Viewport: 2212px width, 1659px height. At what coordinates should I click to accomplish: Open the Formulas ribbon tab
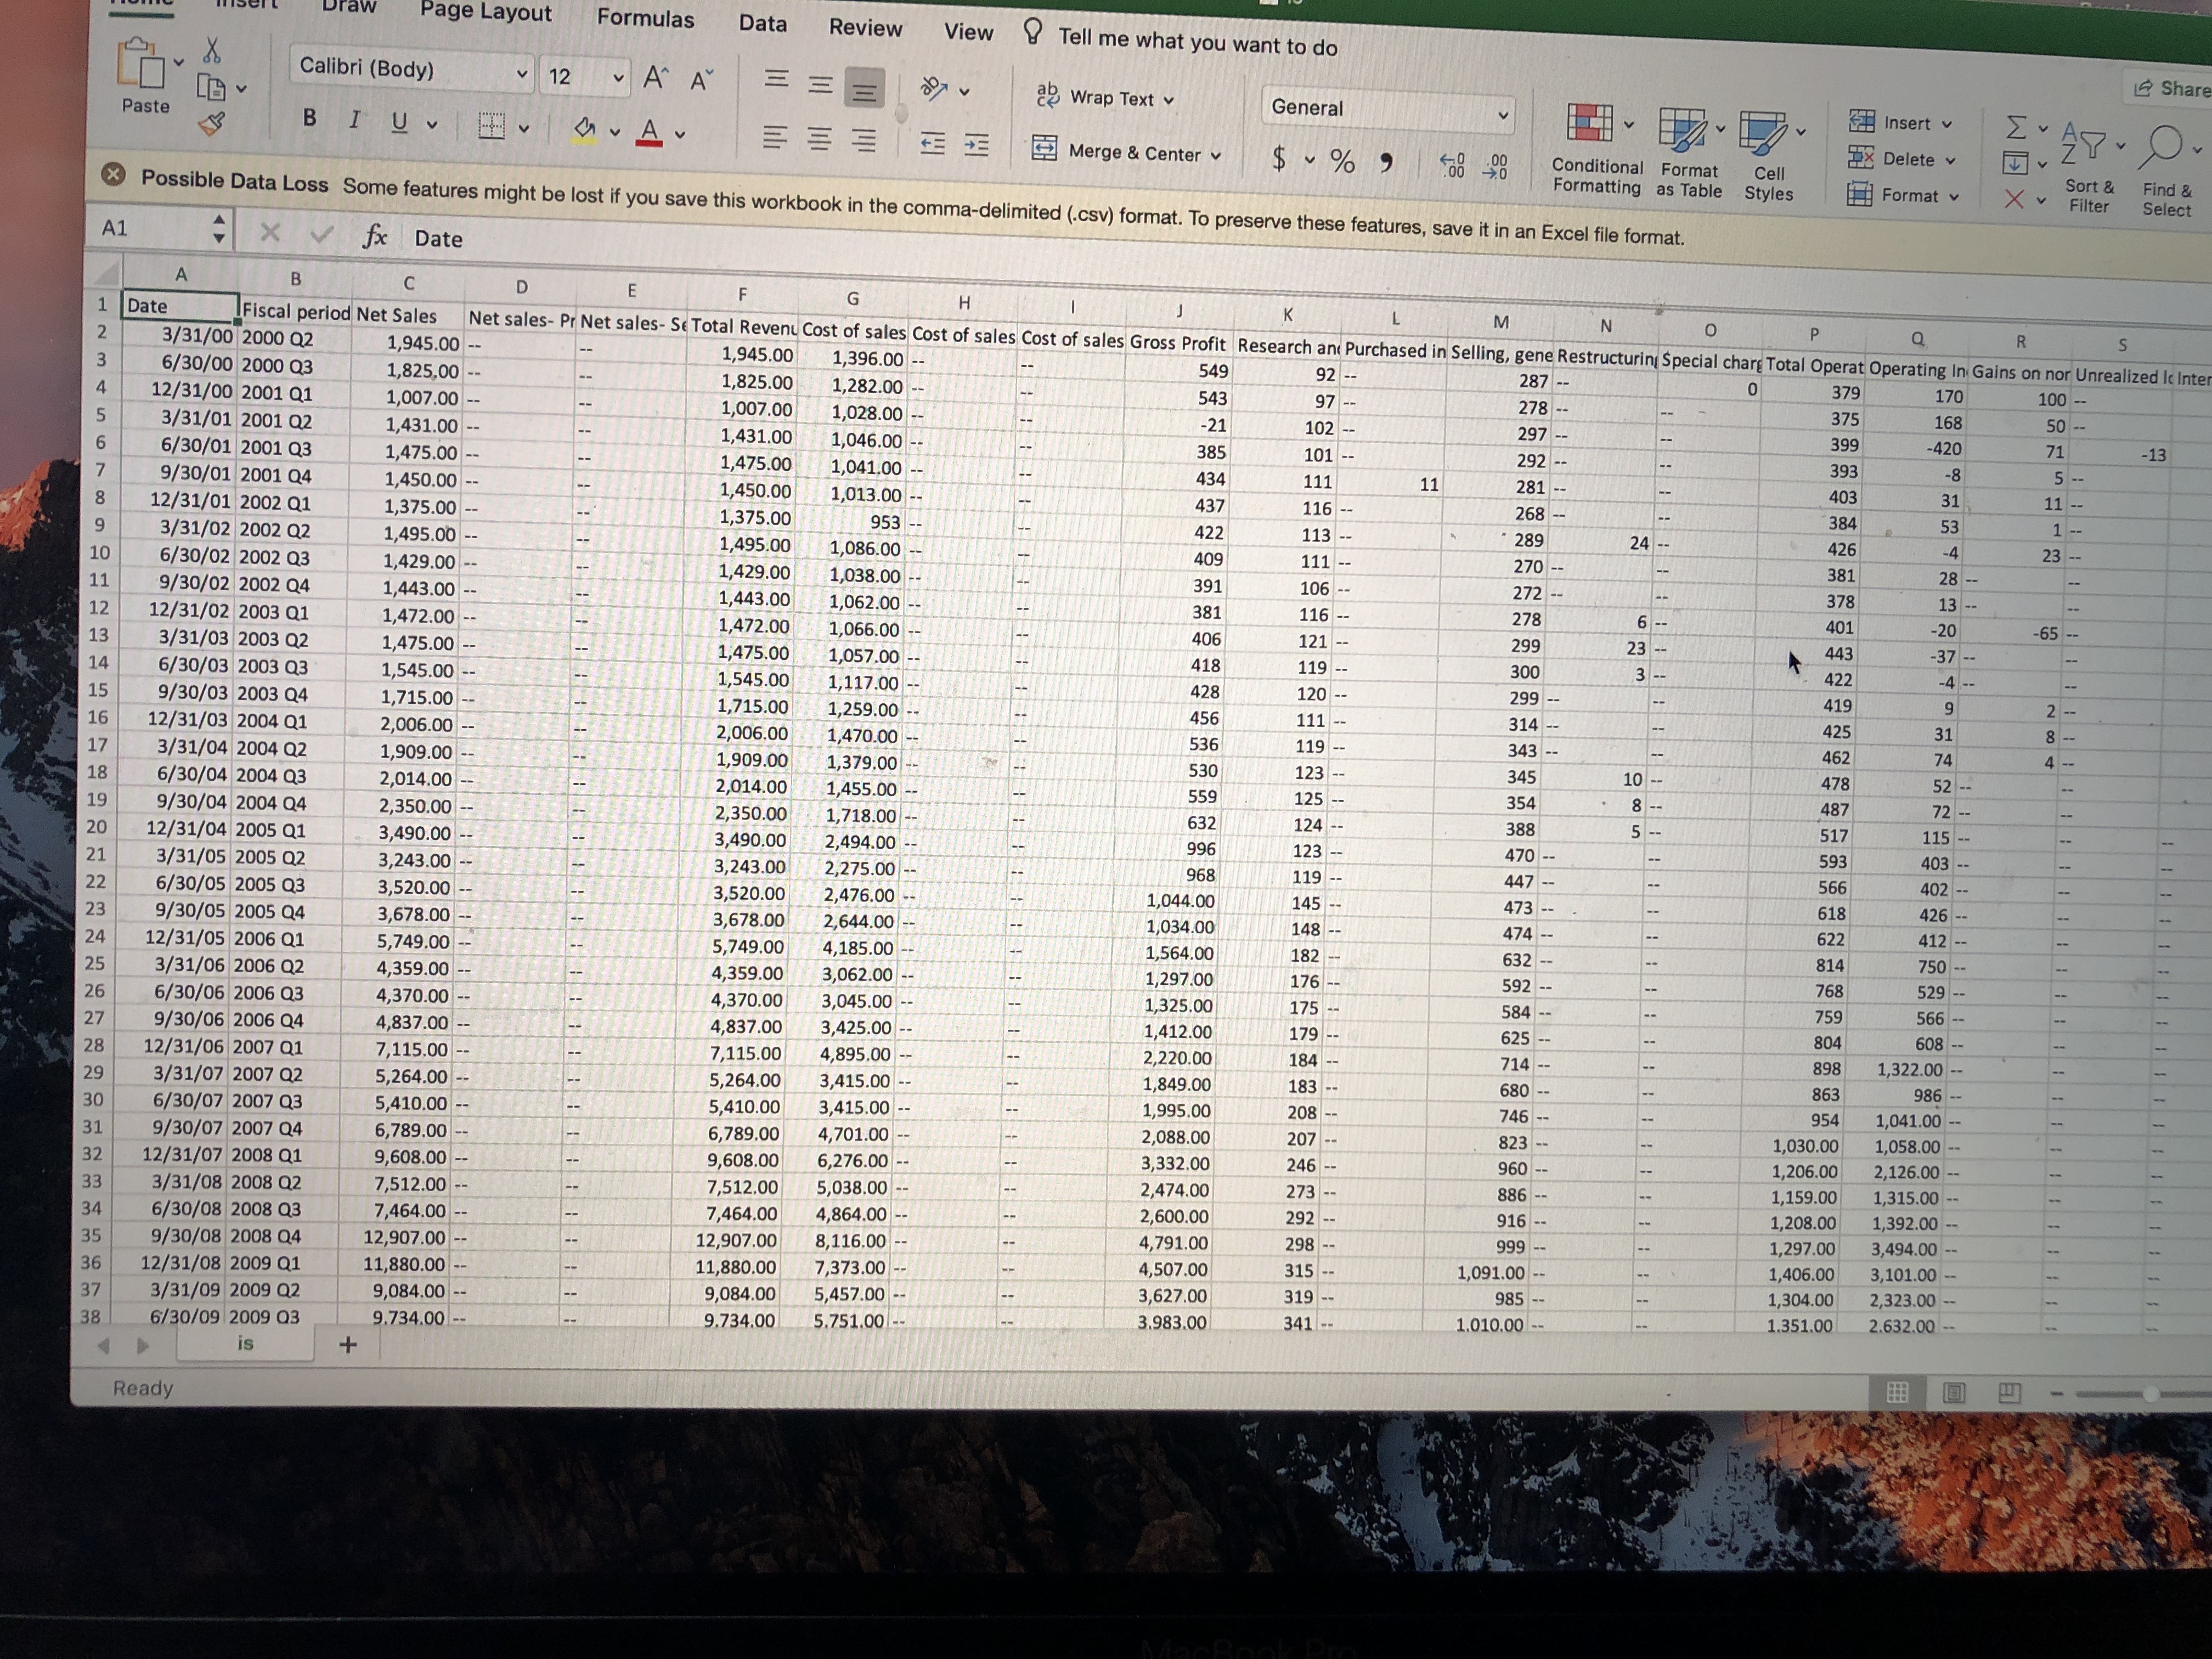(645, 19)
